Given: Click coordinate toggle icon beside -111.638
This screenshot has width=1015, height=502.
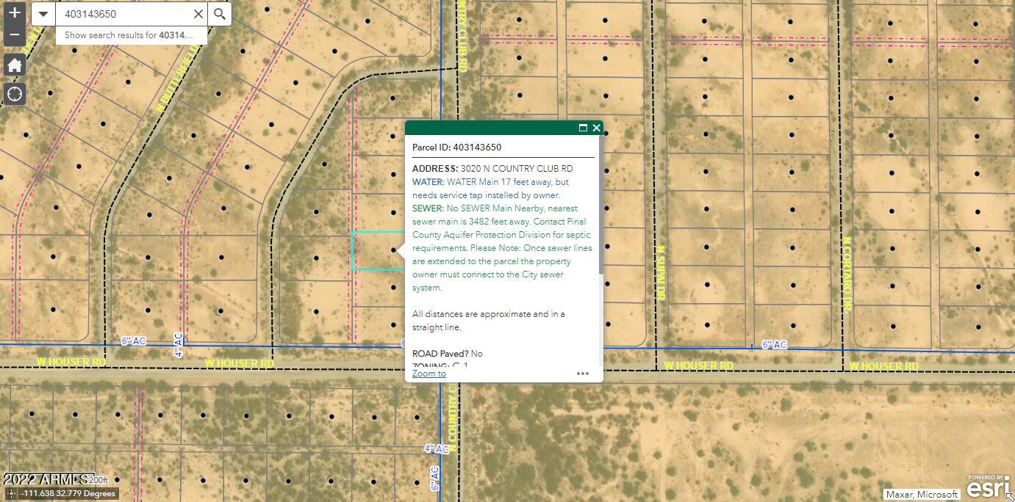Looking at the screenshot, I should tap(10, 494).
